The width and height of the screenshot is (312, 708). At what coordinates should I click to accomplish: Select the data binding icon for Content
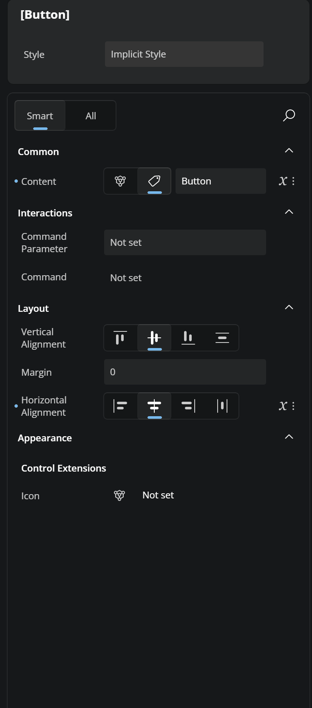[x=120, y=181]
